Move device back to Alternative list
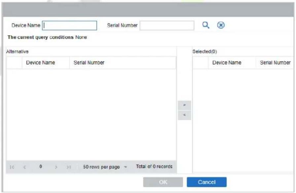 point(184,115)
